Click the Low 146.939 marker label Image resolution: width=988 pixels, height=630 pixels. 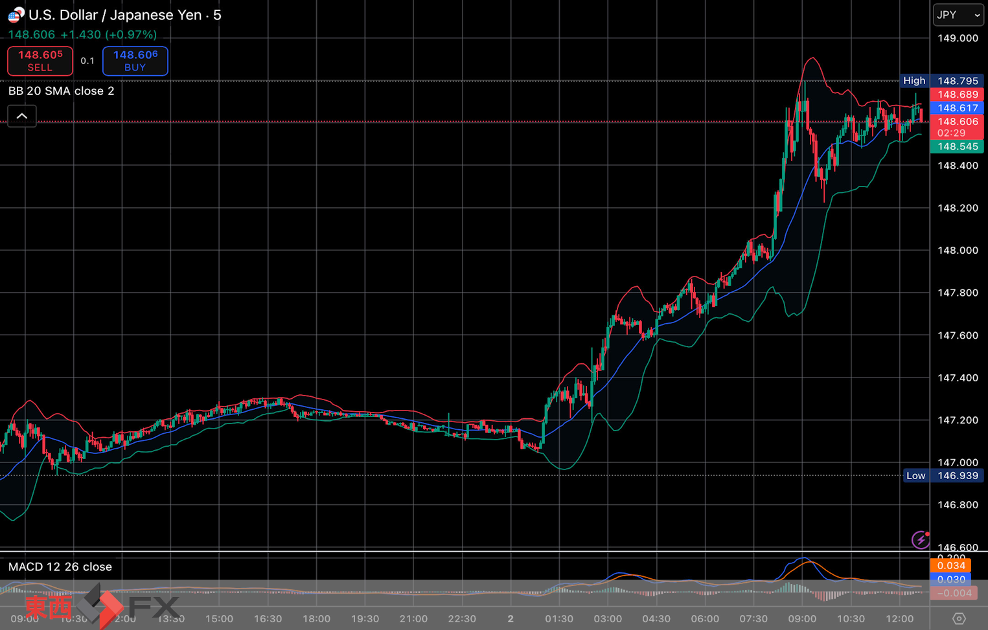click(x=942, y=475)
